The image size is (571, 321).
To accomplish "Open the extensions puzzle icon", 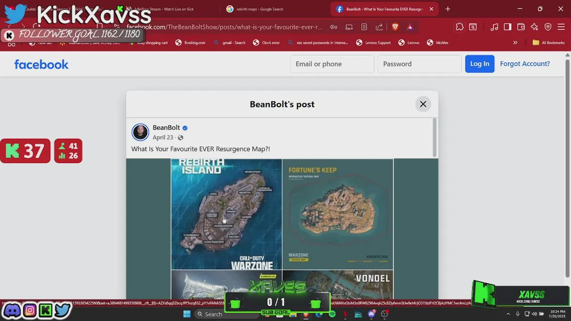I will click(459, 27).
